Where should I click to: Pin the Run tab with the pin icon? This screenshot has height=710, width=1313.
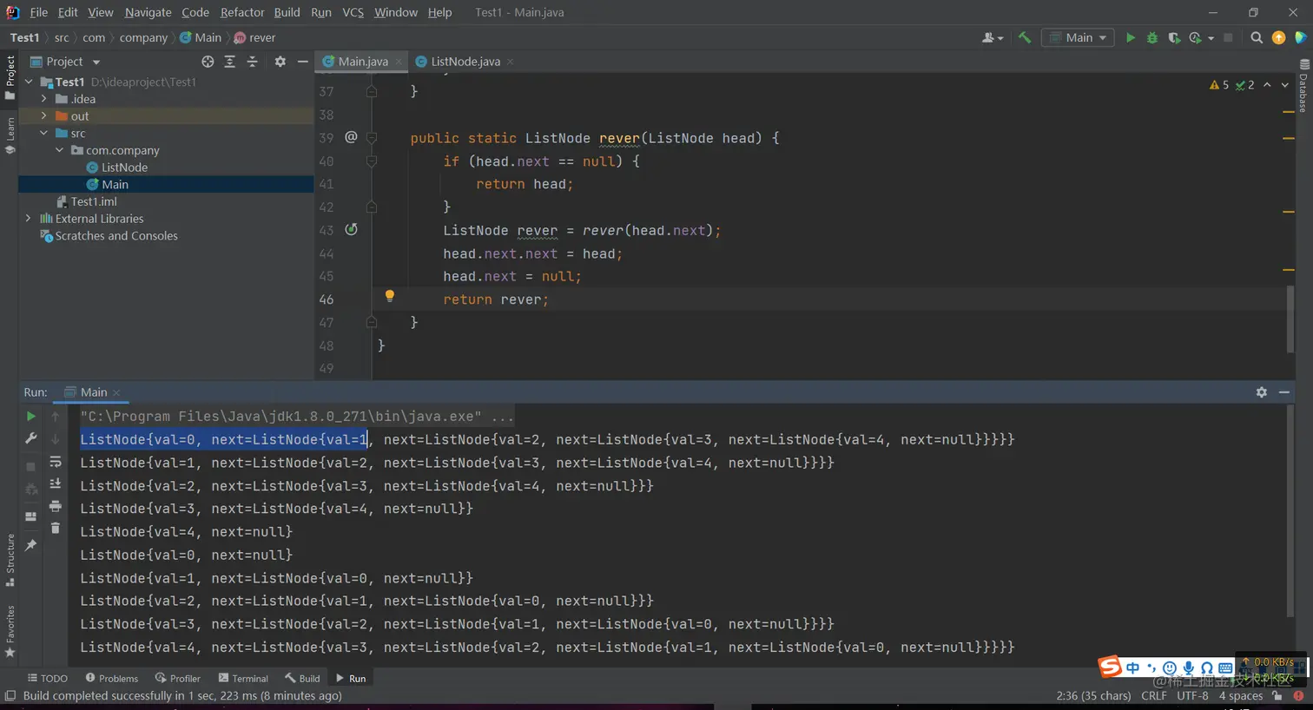[31, 545]
